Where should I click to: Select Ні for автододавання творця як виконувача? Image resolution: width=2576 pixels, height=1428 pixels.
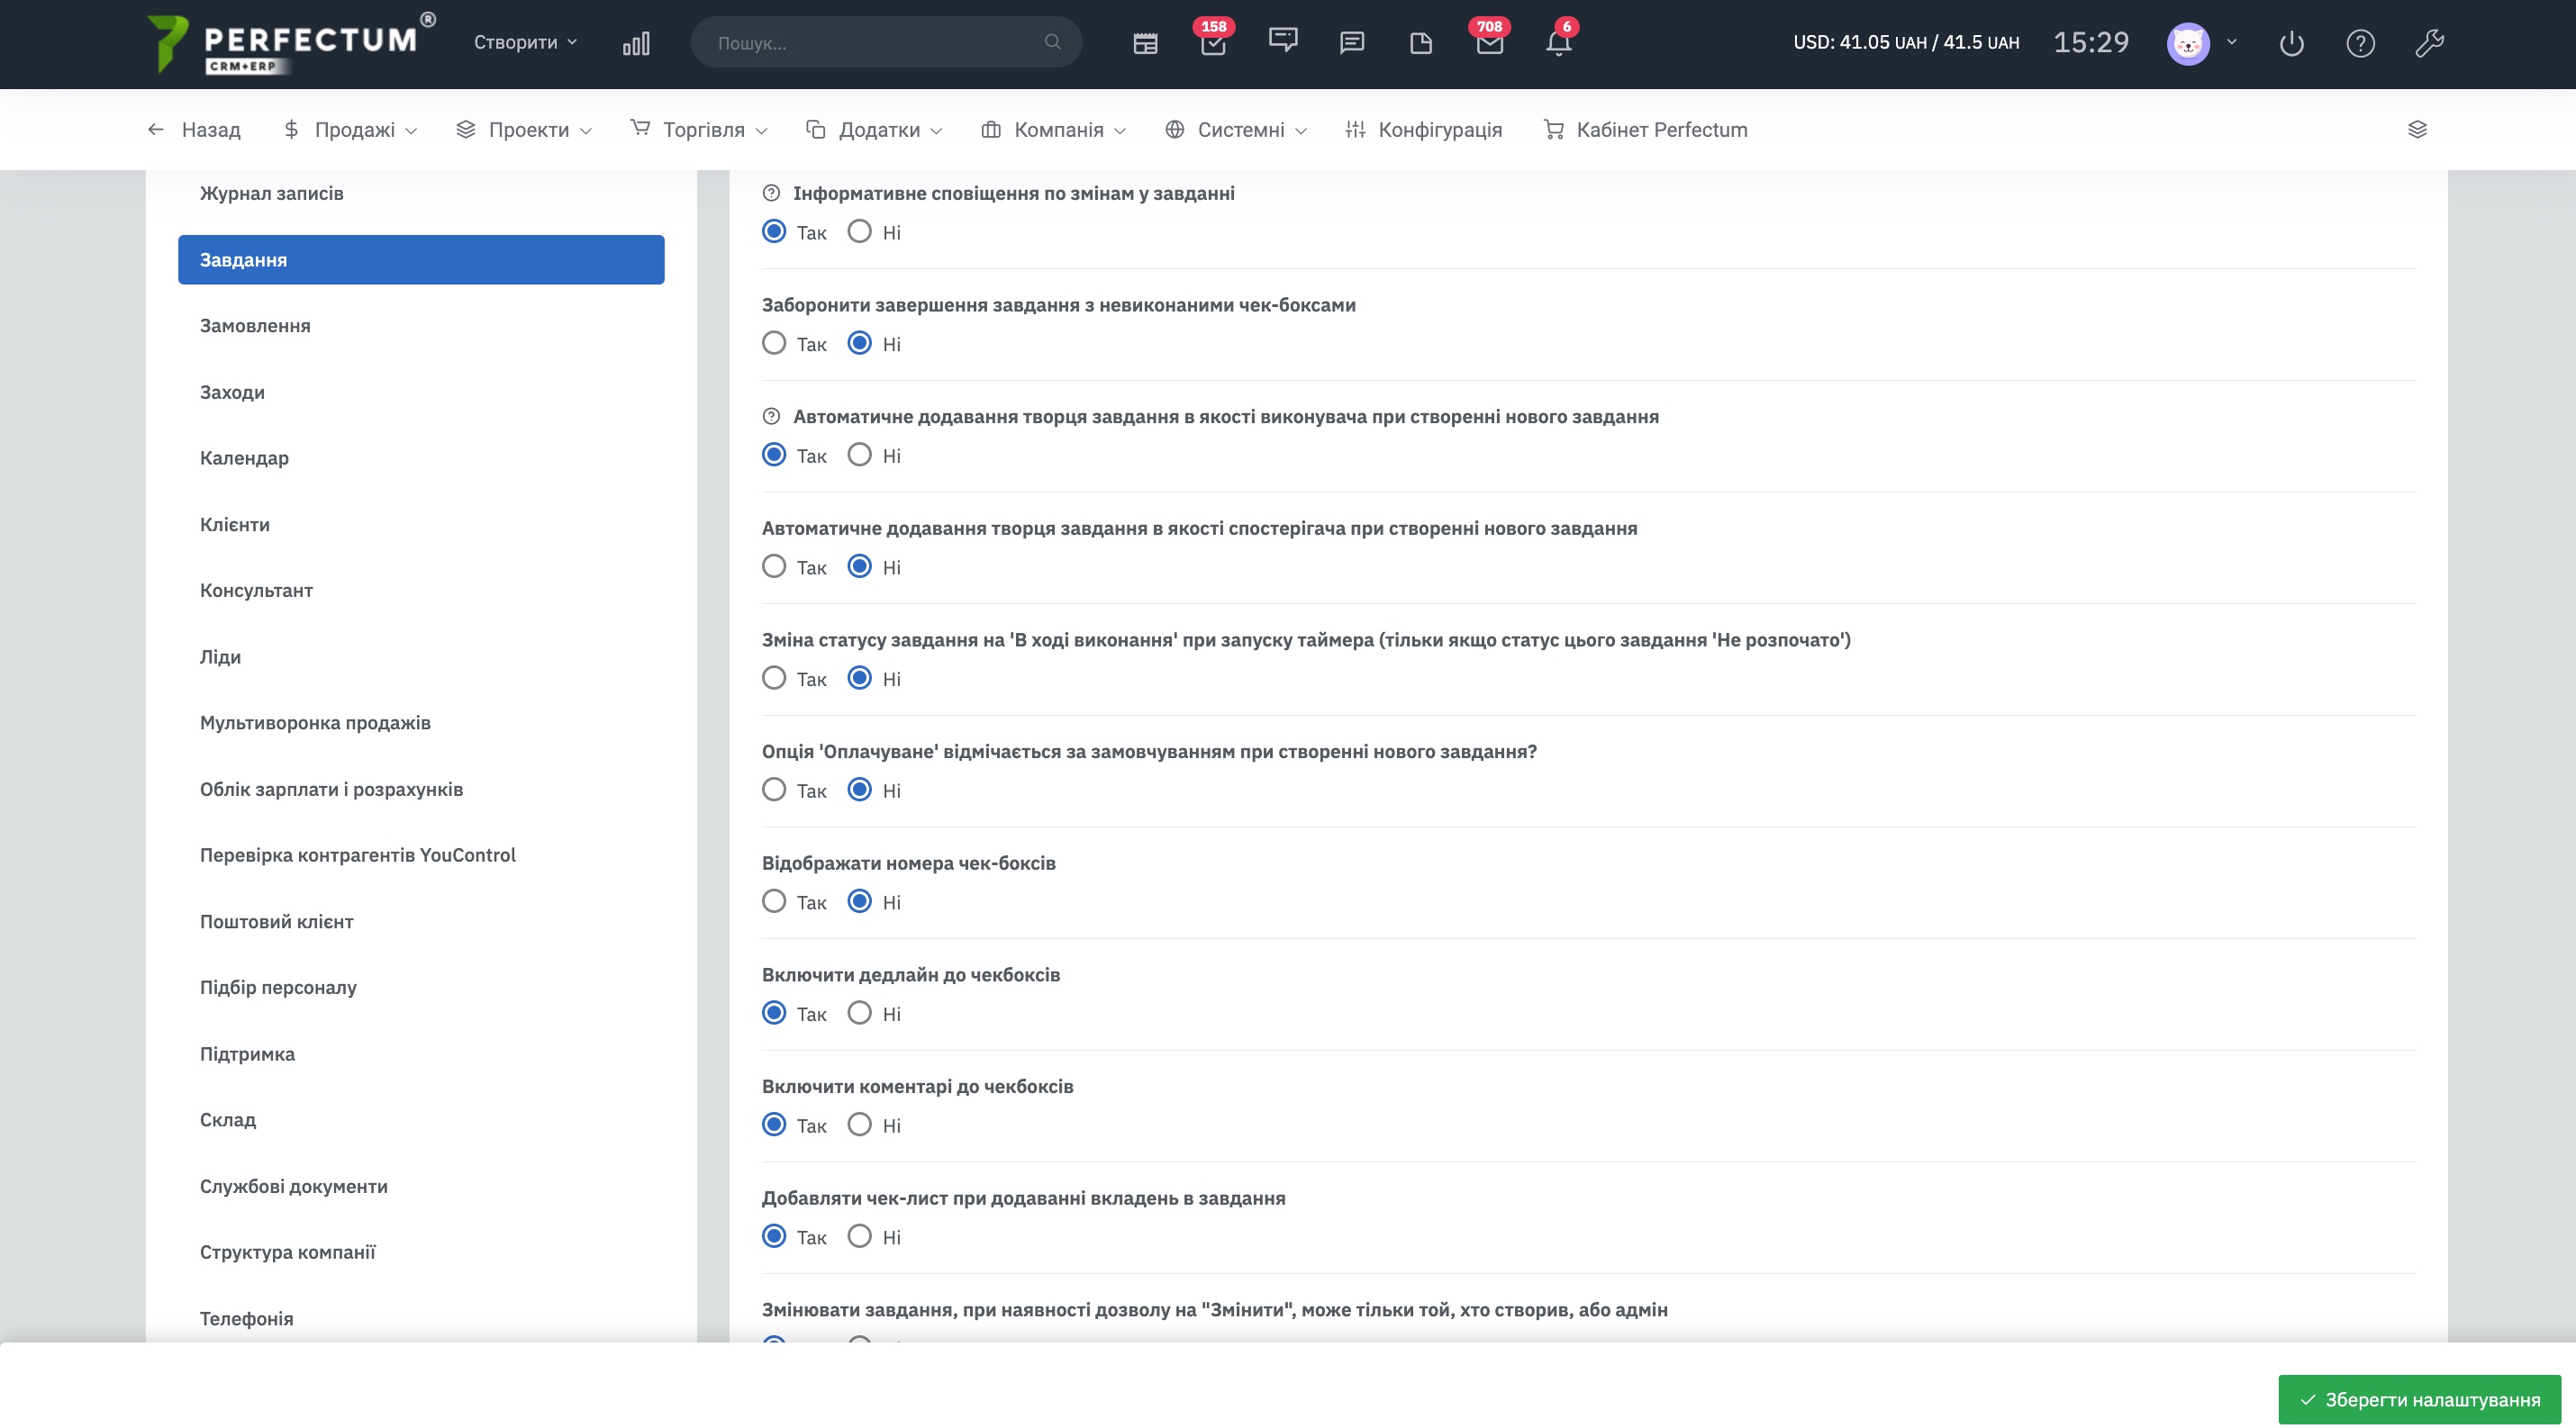[x=859, y=455]
